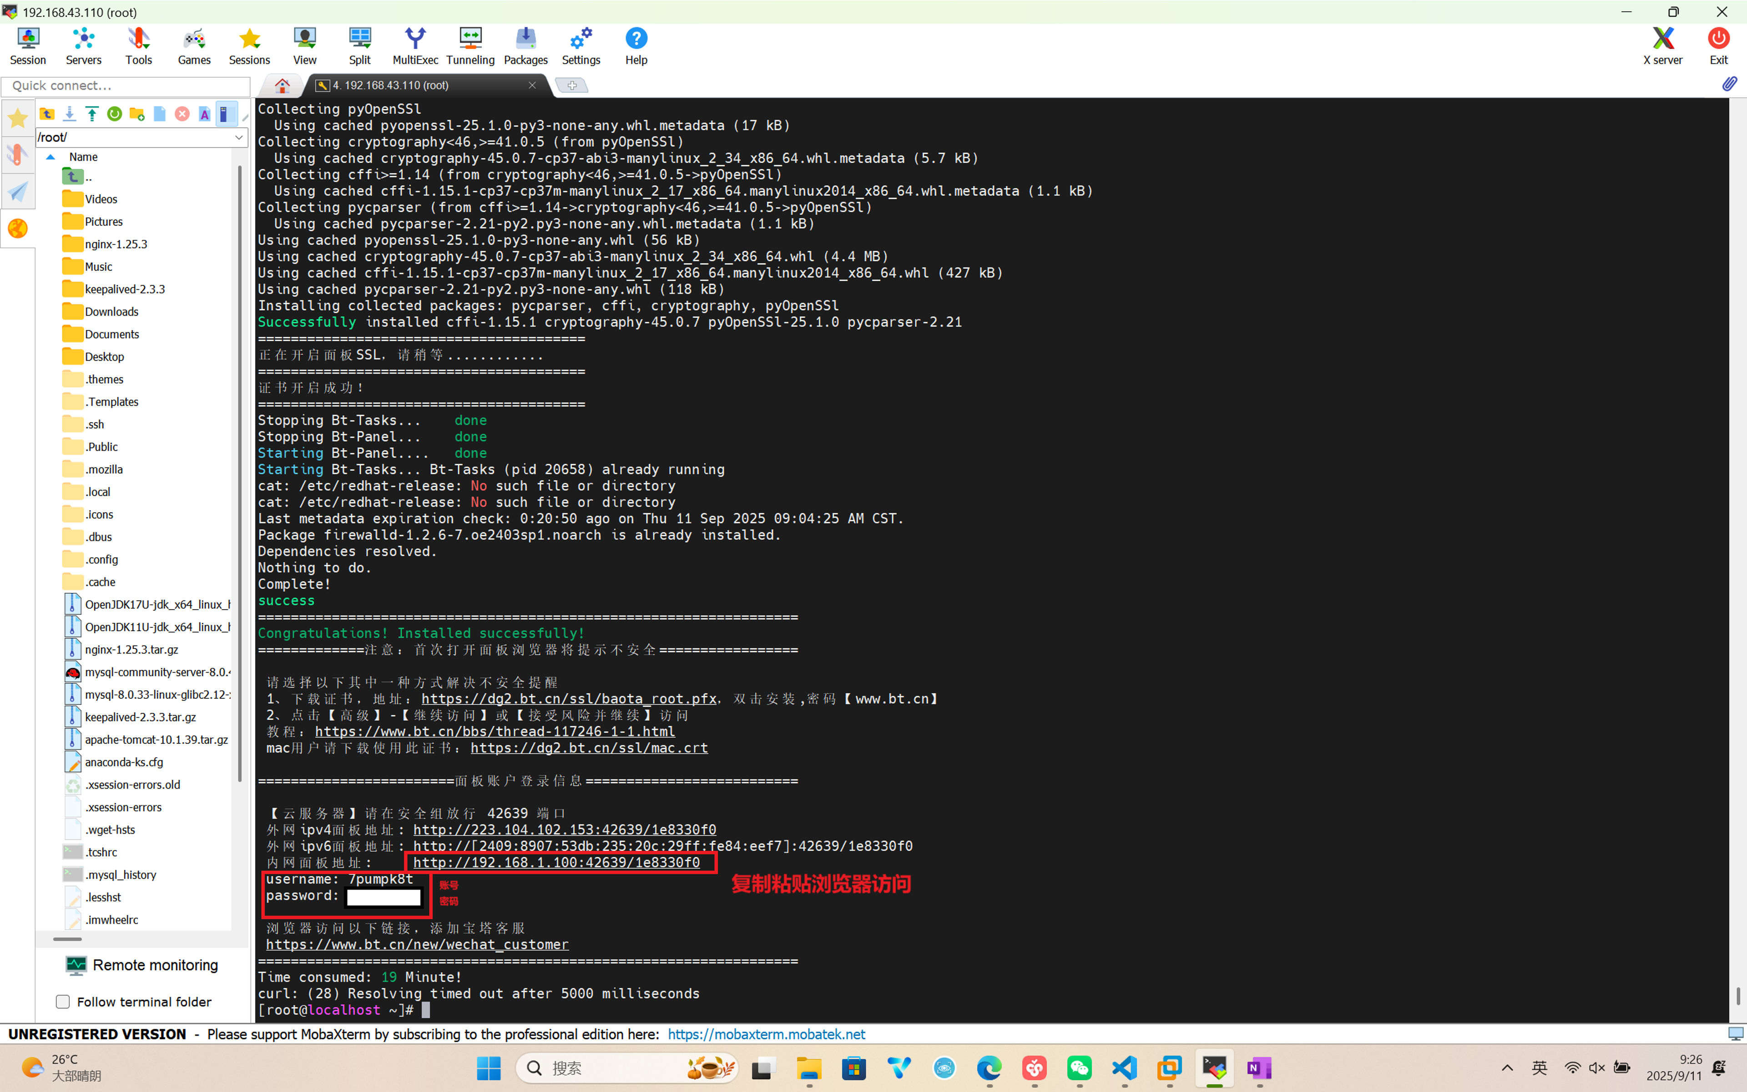Upload a file to the remote /root folder
Viewport: 1747px width, 1092px height.
(x=92, y=113)
